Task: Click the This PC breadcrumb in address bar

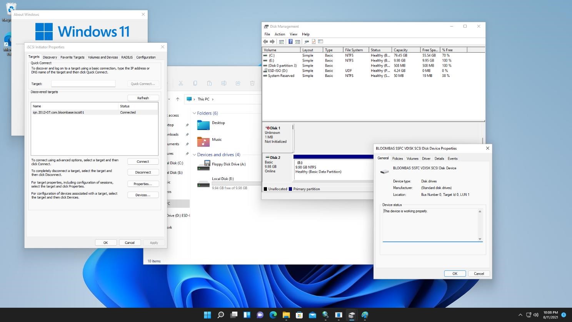Action: point(203,99)
